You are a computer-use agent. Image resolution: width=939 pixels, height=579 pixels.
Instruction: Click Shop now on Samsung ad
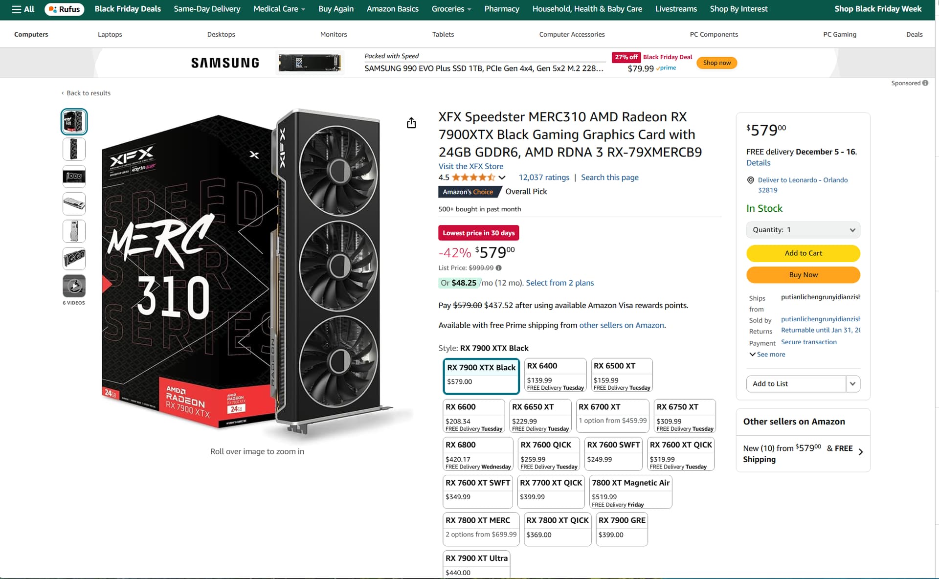[x=716, y=63]
